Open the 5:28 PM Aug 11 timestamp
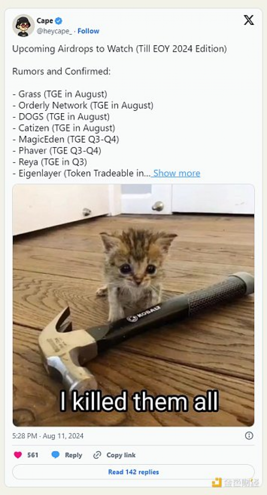This screenshot has height=495, width=267. [x=48, y=436]
